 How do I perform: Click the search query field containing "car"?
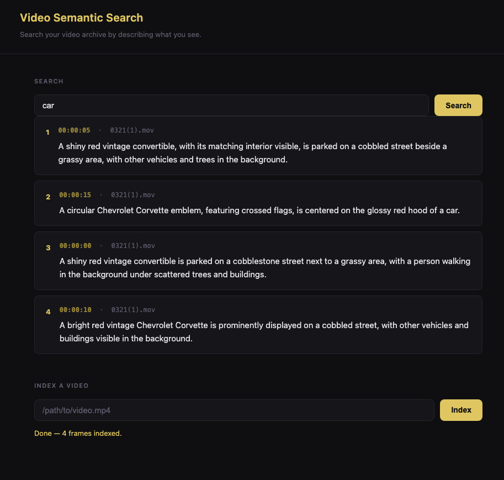pyautogui.click(x=231, y=106)
